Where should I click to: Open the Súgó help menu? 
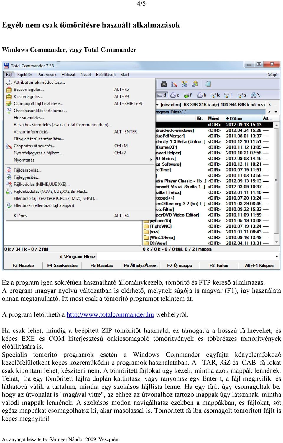(x=272, y=75)
